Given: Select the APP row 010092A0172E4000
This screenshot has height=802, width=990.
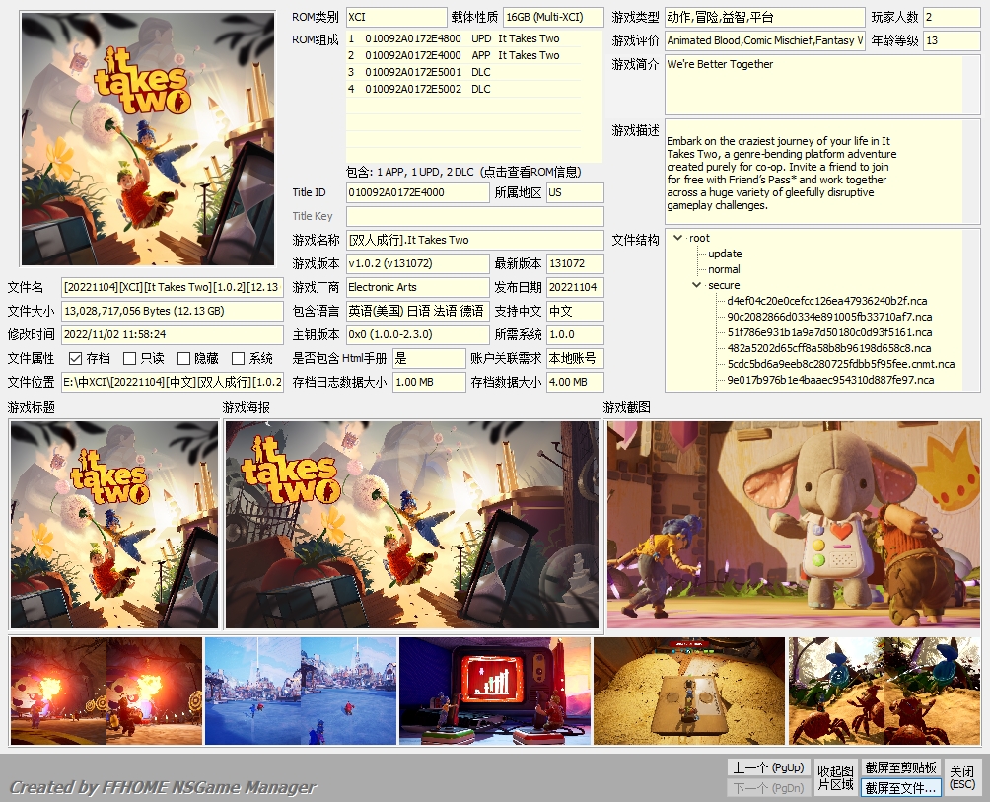Looking at the screenshot, I should pyautogui.click(x=464, y=55).
